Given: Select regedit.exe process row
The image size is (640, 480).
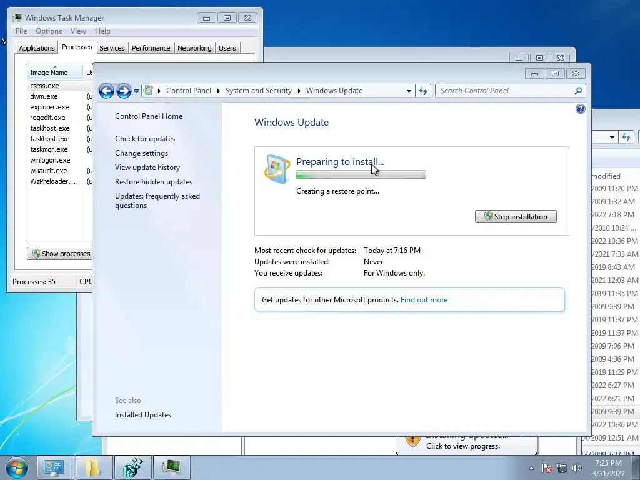Looking at the screenshot, I should pyautogui.click(x=59, y=117).
